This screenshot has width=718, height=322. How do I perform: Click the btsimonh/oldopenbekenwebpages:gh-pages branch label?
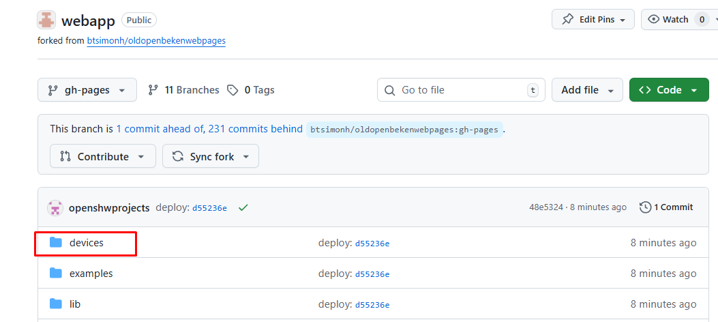[x=404, y=130]
